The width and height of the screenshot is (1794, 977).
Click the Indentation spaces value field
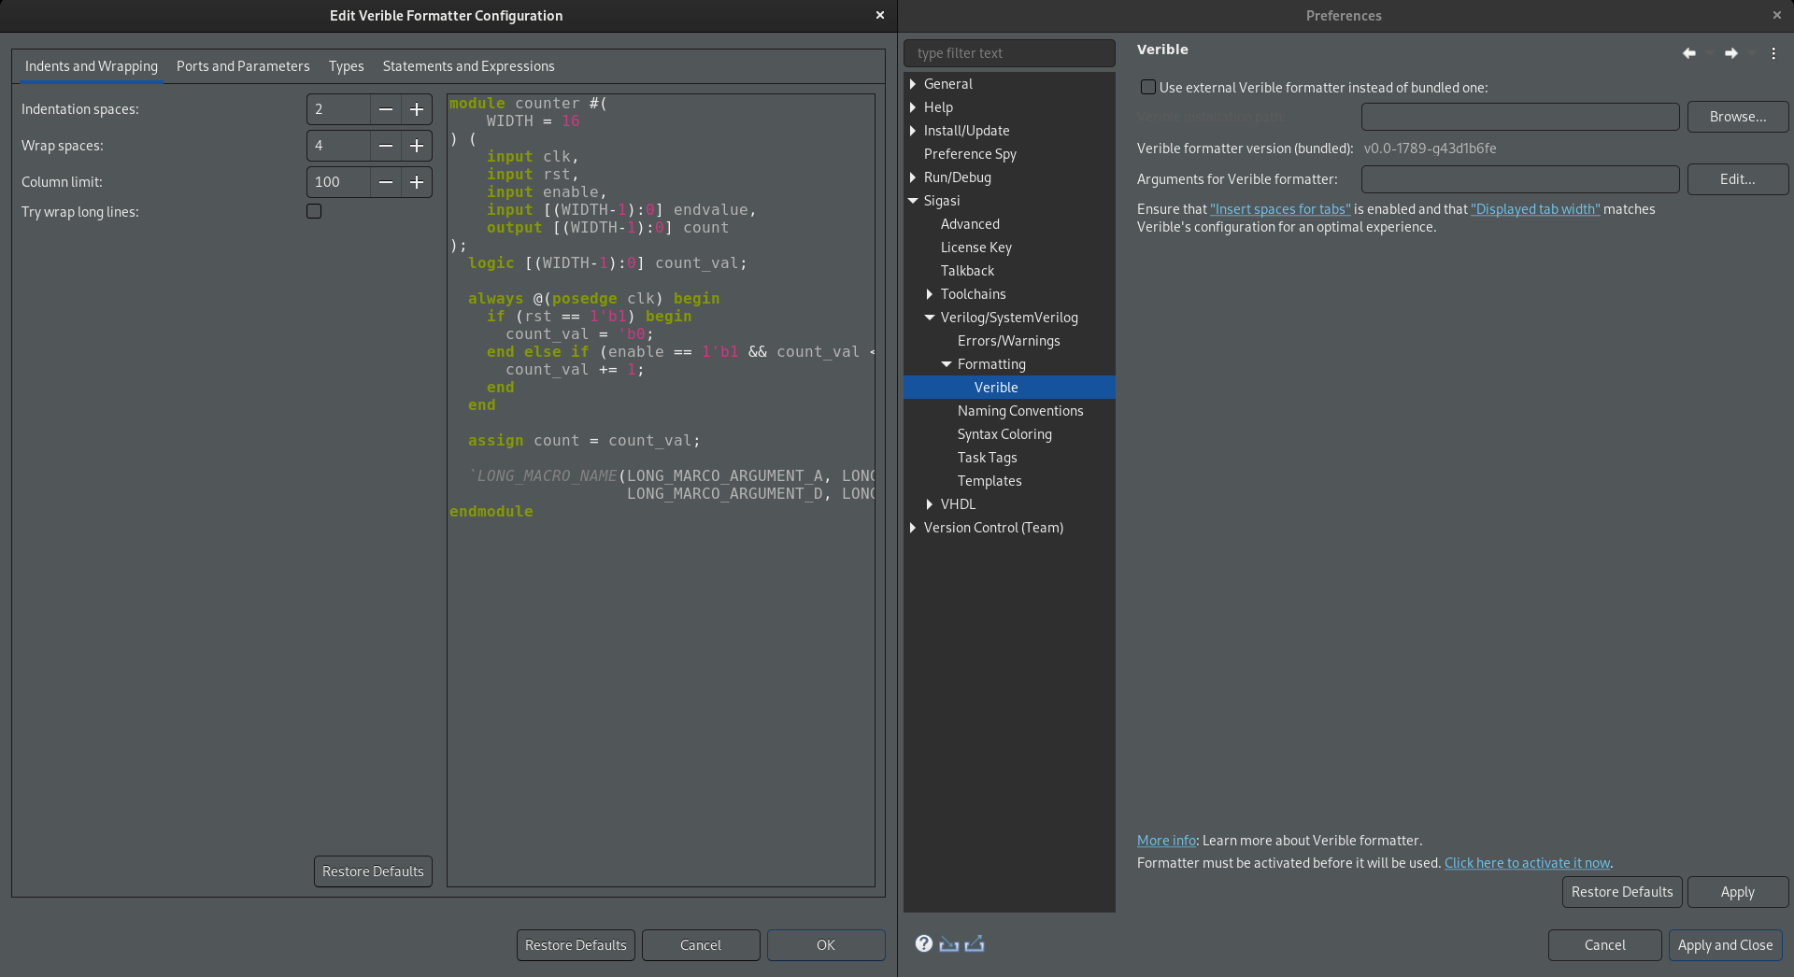338,109
